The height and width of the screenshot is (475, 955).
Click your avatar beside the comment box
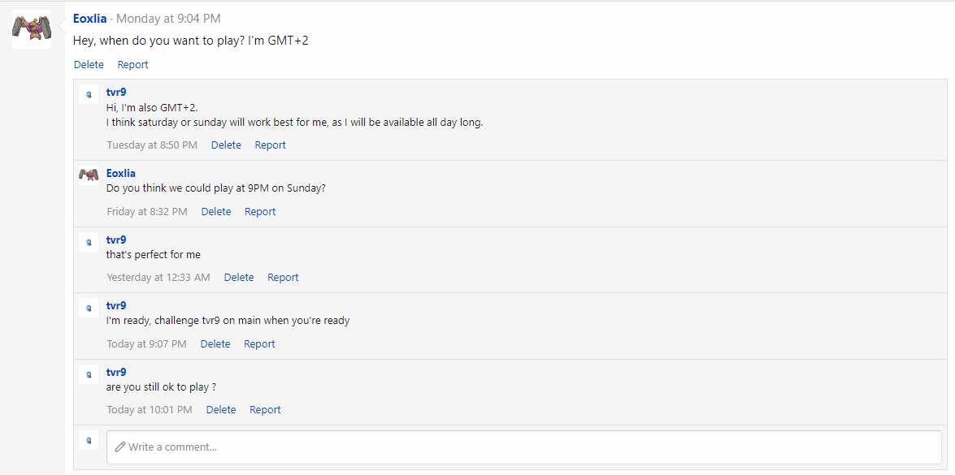pos(89,440)
